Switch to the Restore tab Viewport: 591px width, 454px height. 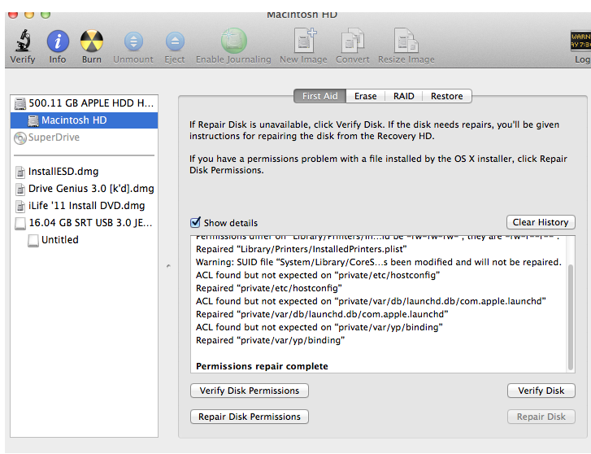point(446,96)
